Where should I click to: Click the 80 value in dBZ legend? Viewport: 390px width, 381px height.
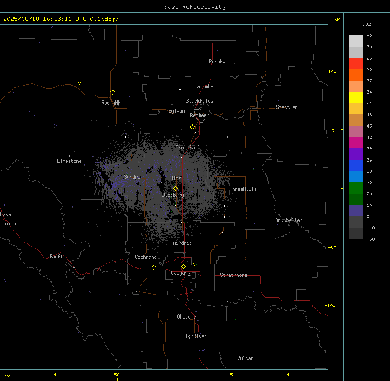[369, 36]
